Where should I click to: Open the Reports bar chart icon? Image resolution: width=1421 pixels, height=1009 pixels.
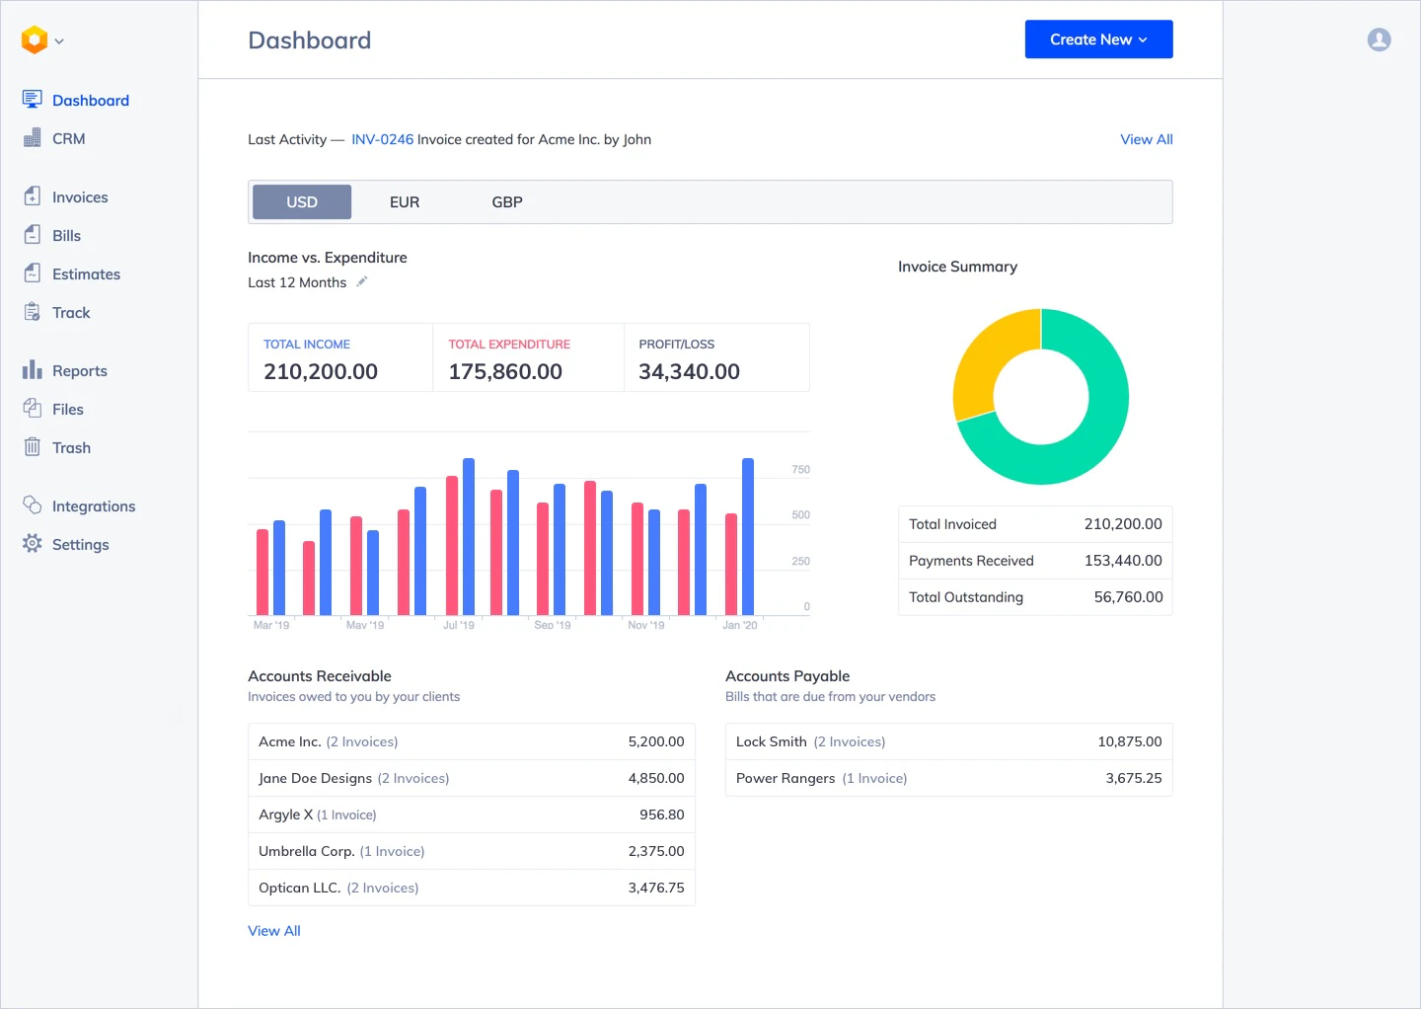33,370
